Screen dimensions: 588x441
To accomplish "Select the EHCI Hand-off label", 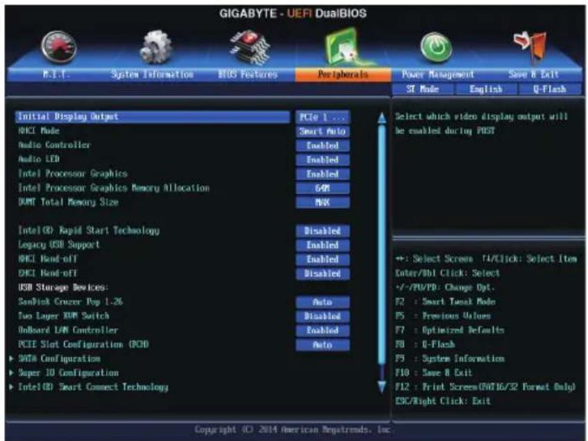I will (48, 273).
